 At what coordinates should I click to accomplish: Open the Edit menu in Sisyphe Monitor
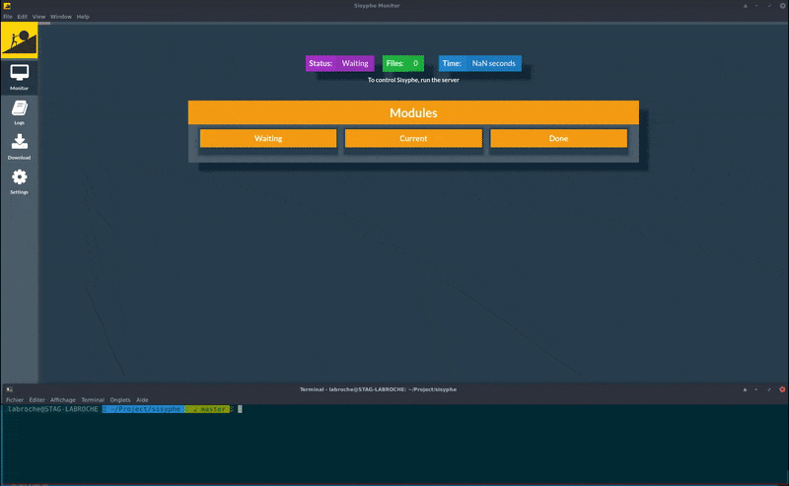click(x=22, y=17)
